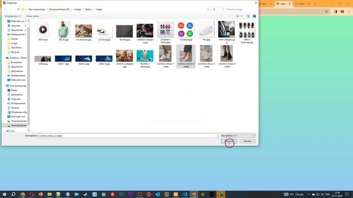The image size is (353, 198).
Task: Click the Open (Открыть) button
Action: point(229,141)
